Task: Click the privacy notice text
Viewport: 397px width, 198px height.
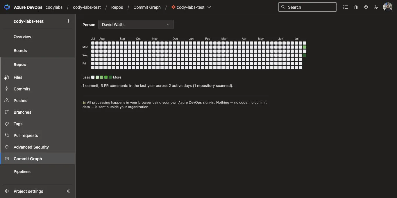Action: coord(175,105)
